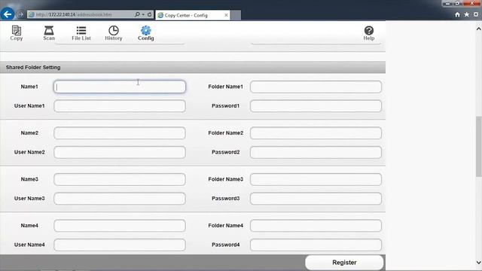Viewport: 482px width, 271px height.
Task: Click the Name3 input field
Action: coord(120,179)
